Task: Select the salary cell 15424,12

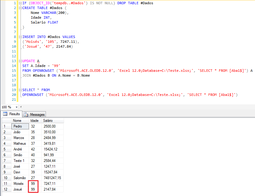Action: tap(53, 149)
